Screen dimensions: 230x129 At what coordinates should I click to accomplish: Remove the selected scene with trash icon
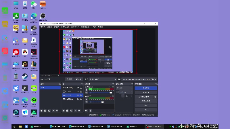click(45, 111)
